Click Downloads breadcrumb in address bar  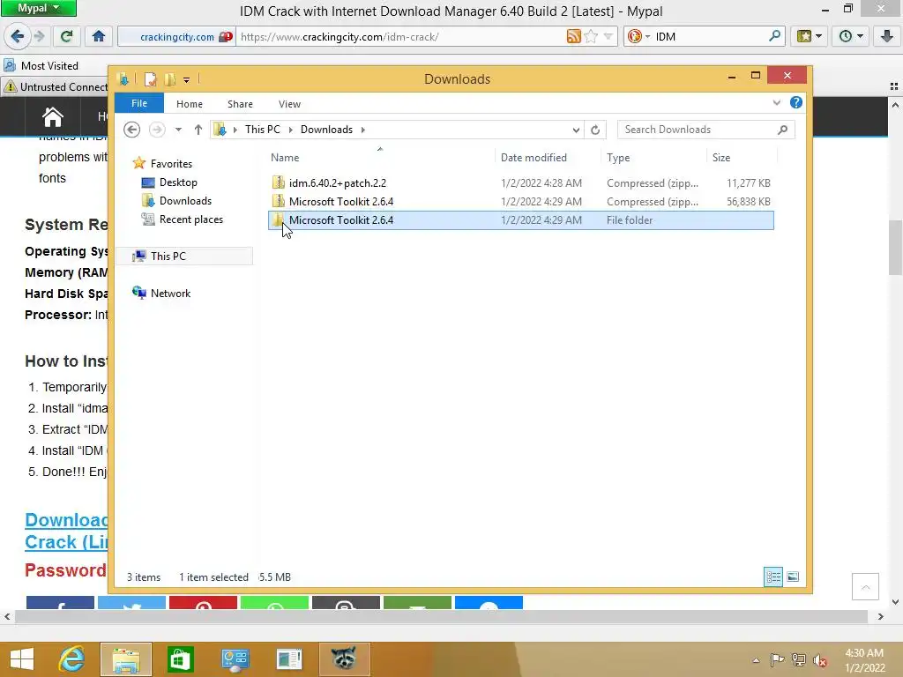point(326,130)
